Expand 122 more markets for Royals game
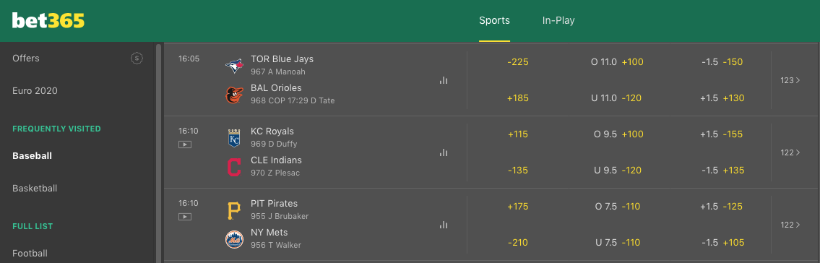The width and height of the screenshot is (820, 263). pos(790,152)
